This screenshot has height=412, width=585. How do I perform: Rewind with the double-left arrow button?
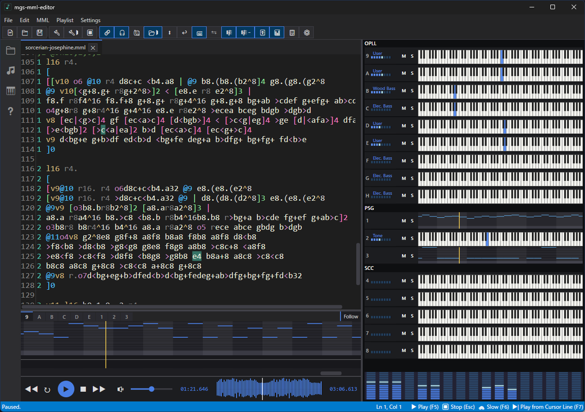point(31,389)
